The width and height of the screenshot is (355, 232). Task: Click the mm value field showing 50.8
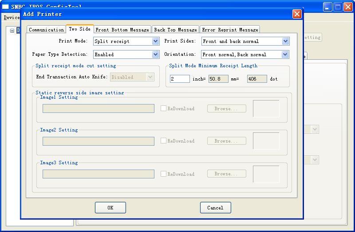(x=218, y=79)
